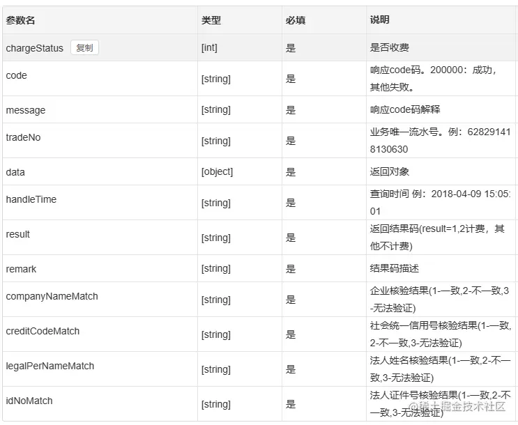
Task: Select the legalPerNameMatch parameter name
Action: pyautogui.click(x=50, y=366)
